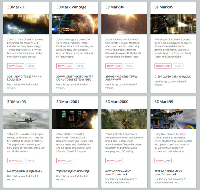The image size is (200, 190).
Task: Click 'user: Futuremark' under 3DMark2000
Action: pyautogui.click(x=116, y=174)
